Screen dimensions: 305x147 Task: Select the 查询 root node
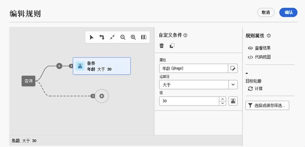click(28, 81)
